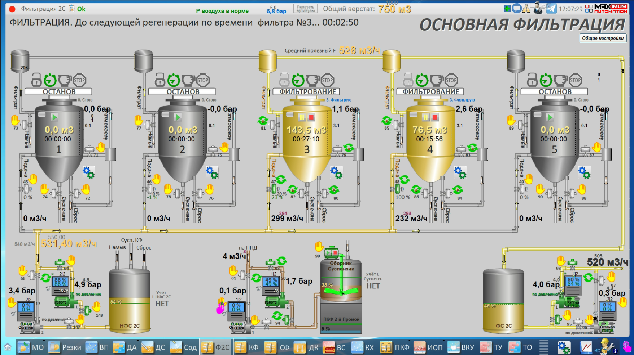Open the gear settings icon for filter 3
Image resolution: width=634 pixels, height=355 pixels.
point(336,173)
